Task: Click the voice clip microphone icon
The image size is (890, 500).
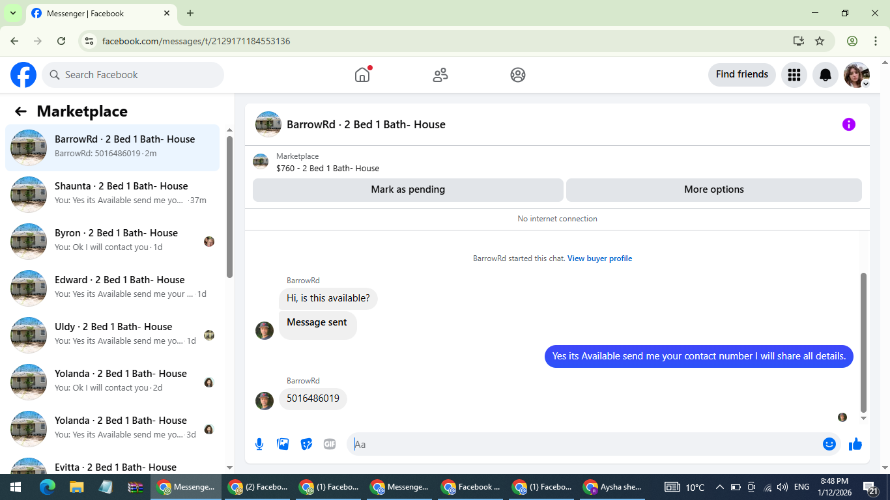Action: point(259,444)
